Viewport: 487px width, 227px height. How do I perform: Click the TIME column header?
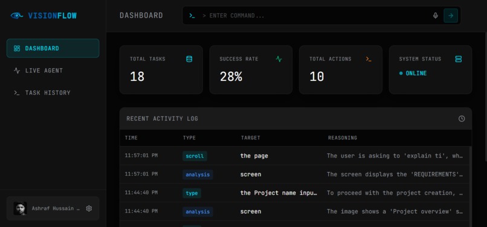(131, 138)
